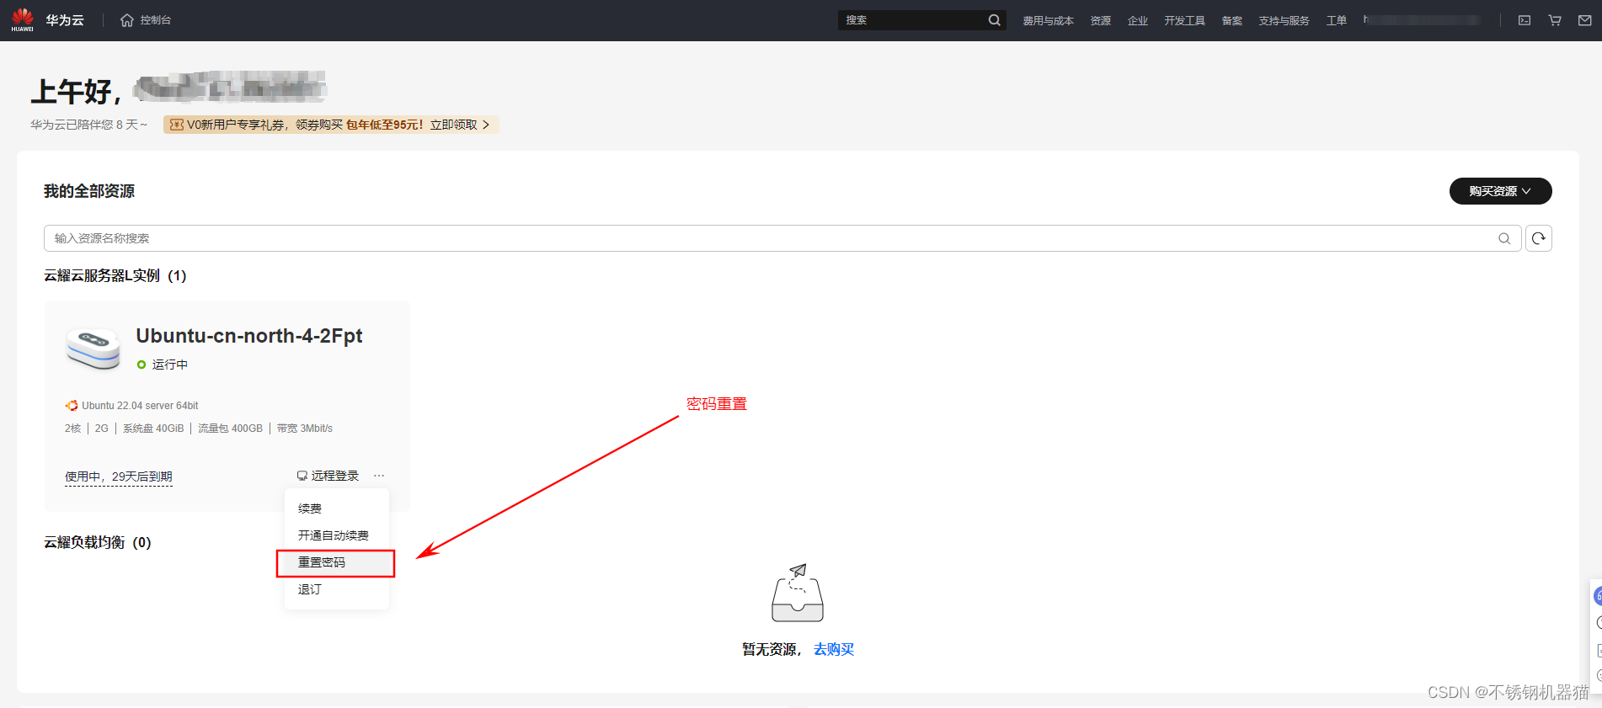Click 华为云已陪伴您 8 天 text
The width and height of the screenshot is (1602, 708).
(88, 125)
